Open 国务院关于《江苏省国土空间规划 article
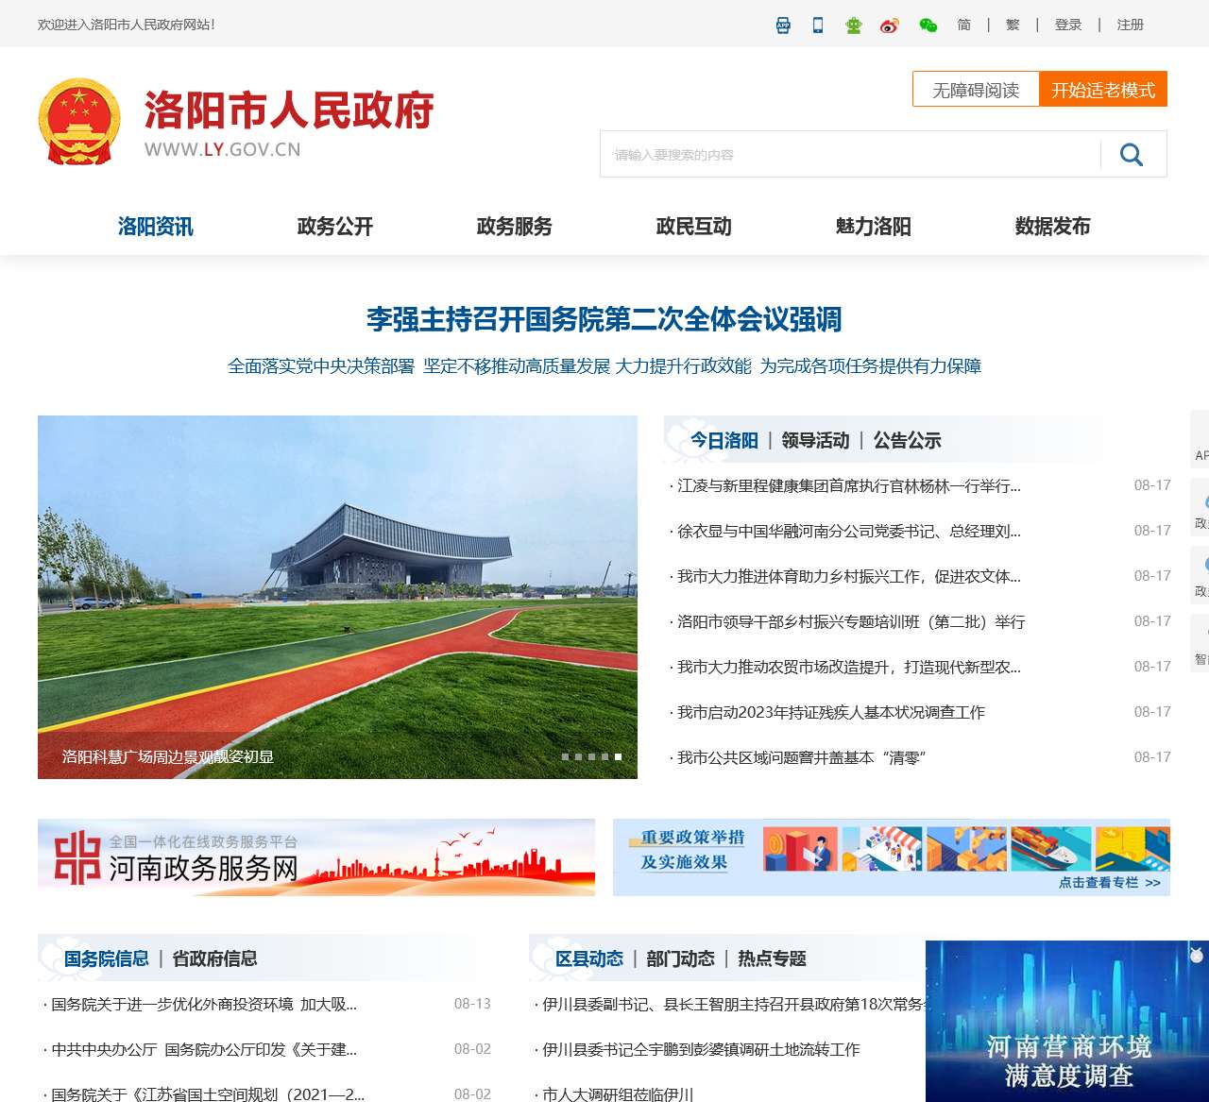This screenshot has height=1102, width=1209. 208,1094
